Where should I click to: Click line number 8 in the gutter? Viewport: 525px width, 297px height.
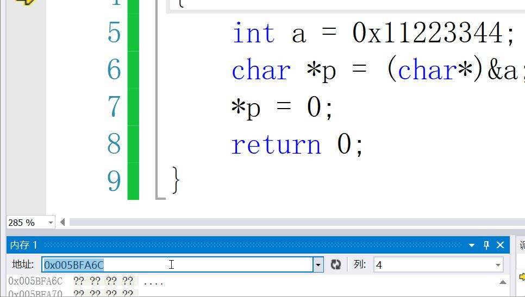[114, 144]
